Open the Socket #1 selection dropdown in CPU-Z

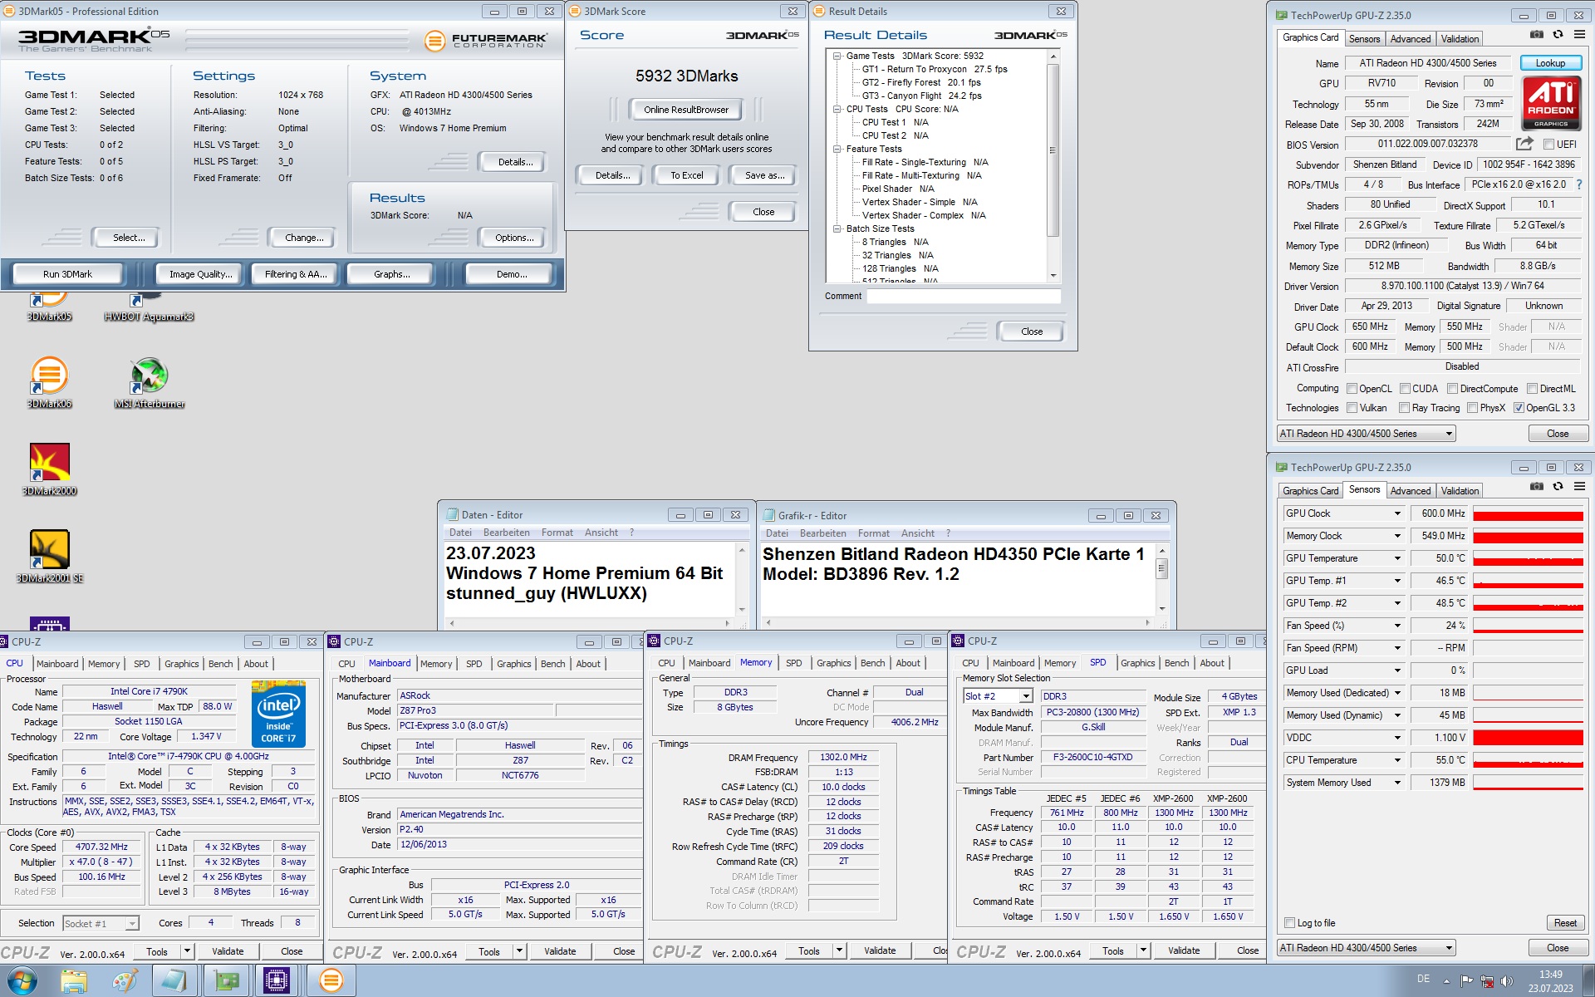coord(131,924)
